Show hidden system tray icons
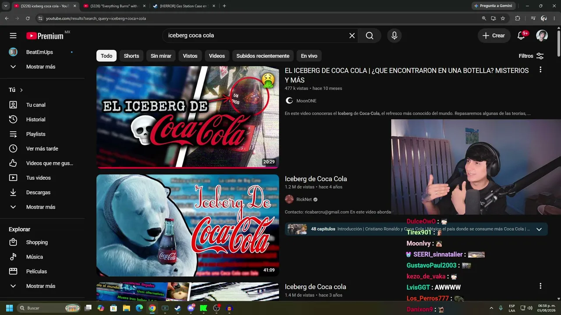This screenshot has width=561, height=315. [491, 308]
